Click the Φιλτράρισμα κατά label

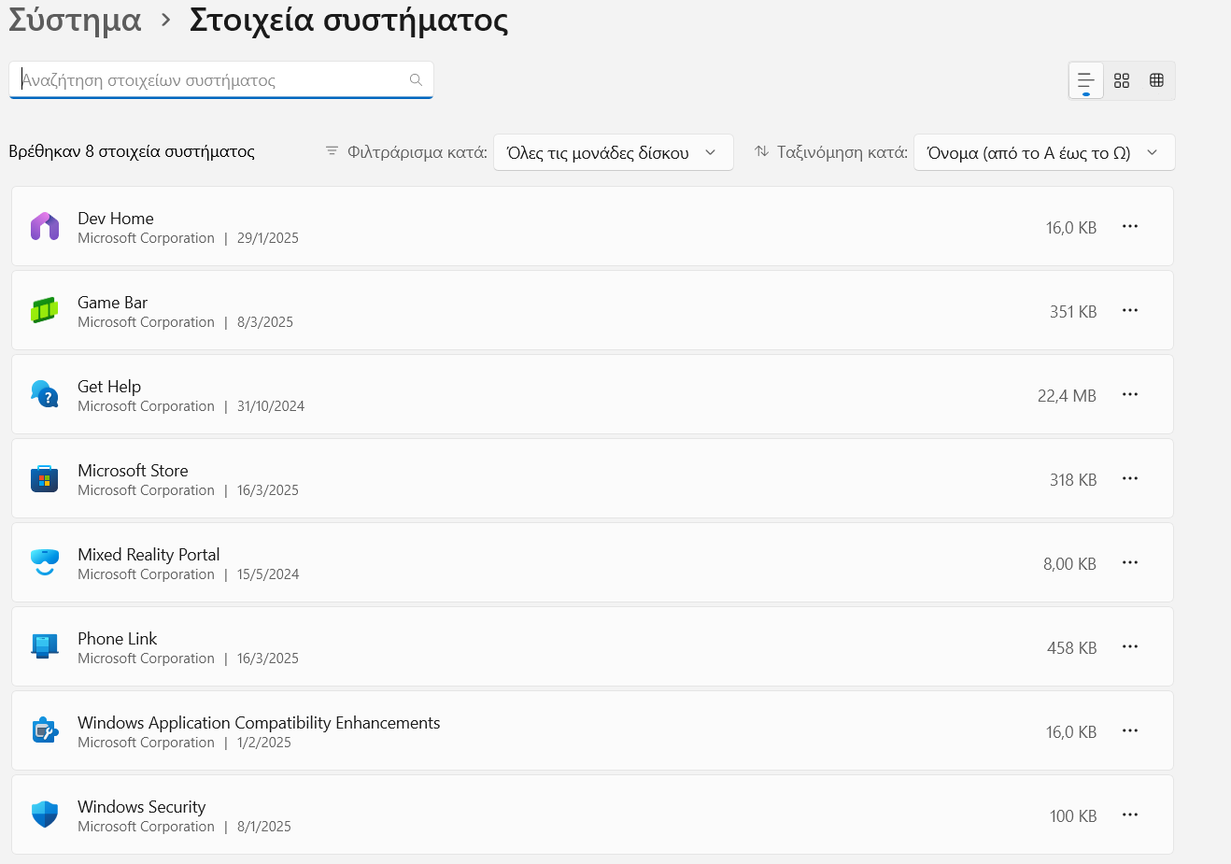tap(417, 152)
